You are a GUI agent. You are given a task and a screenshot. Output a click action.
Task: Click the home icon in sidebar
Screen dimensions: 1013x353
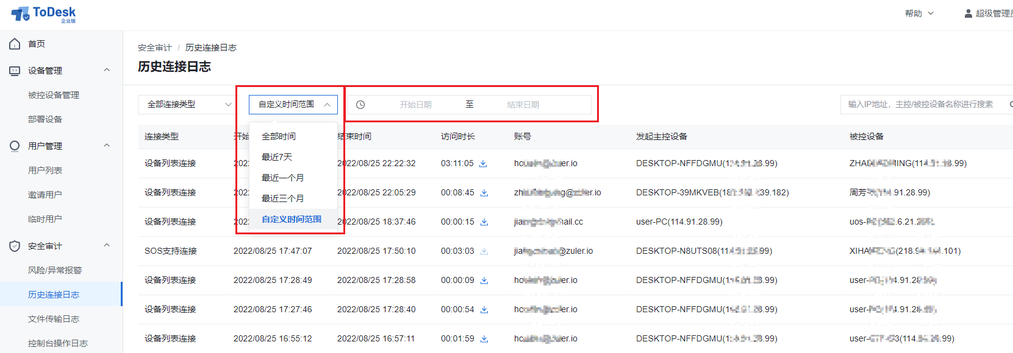pyautogui.click(x=15, y=44)
